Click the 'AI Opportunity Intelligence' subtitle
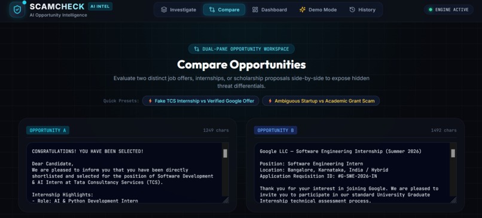The height and width of the screenshot is (218, 482). coord(58,15)
